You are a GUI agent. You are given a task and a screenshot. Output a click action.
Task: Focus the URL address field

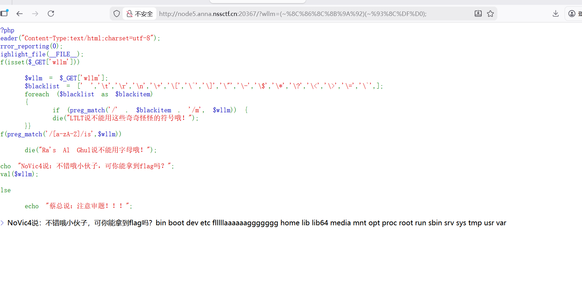point(293,14)
